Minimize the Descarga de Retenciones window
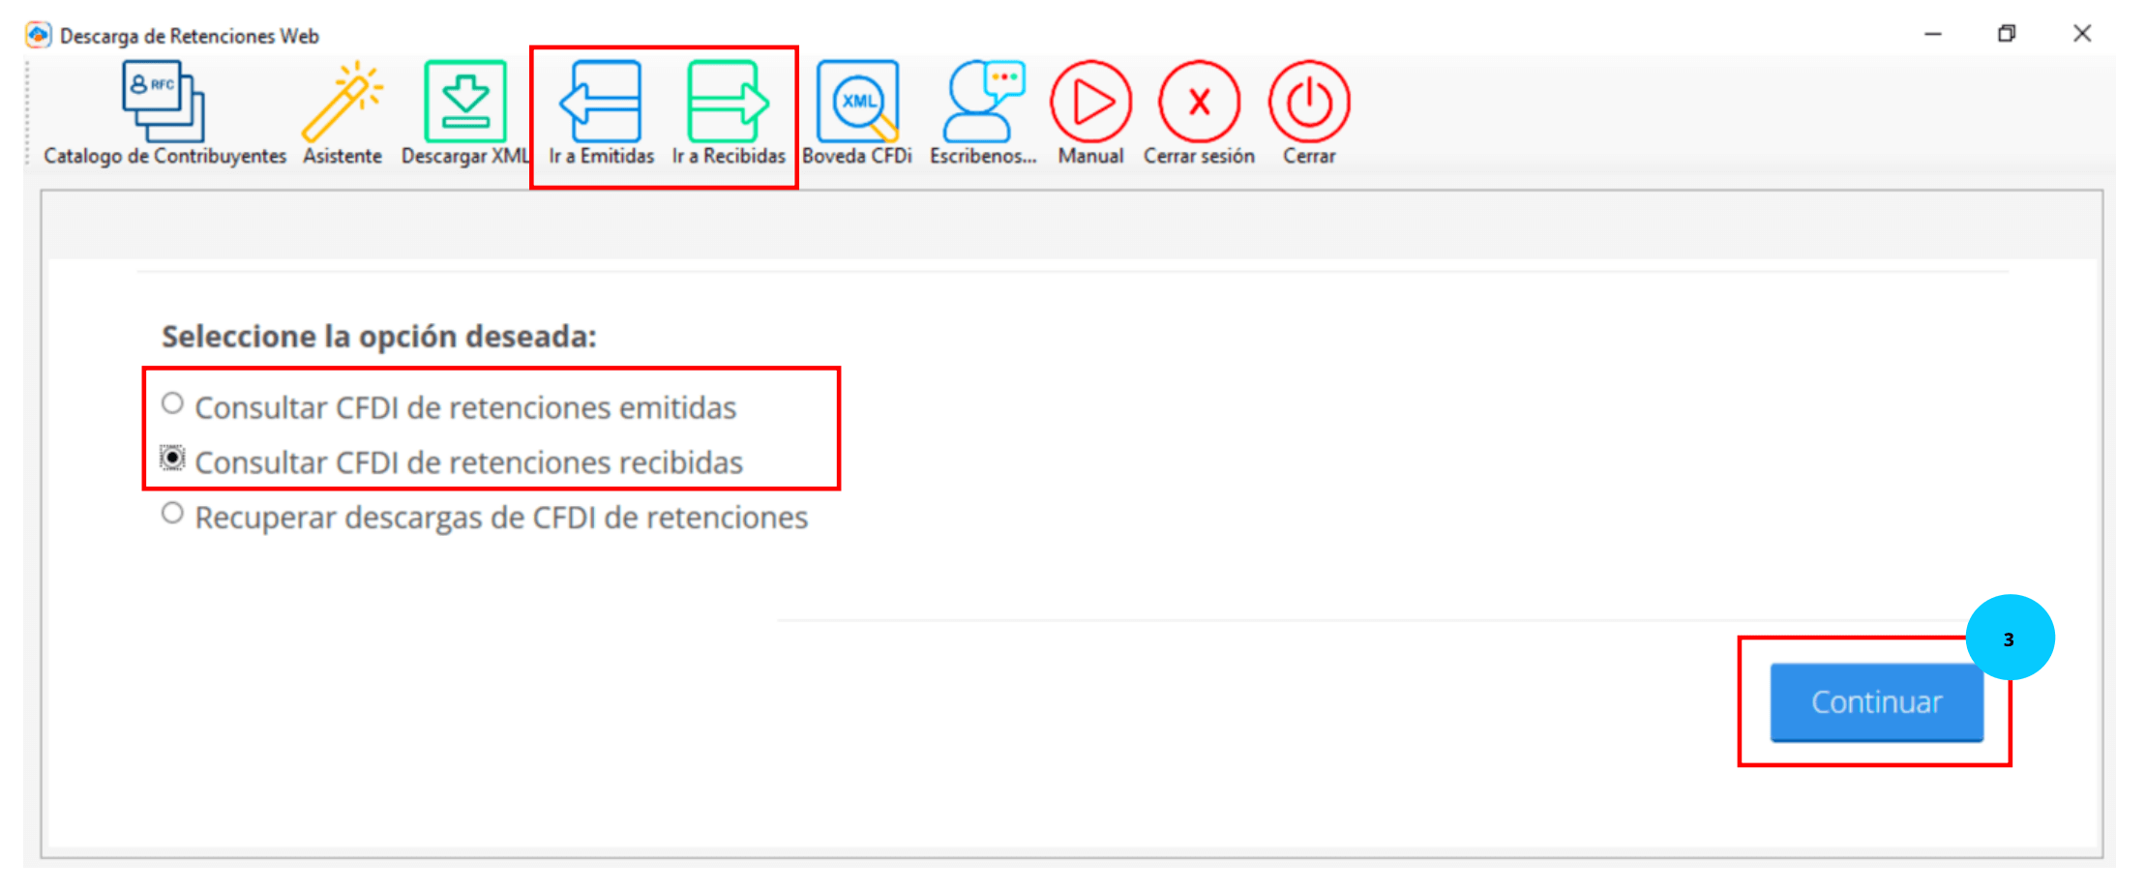This screenshot has width=2146, height=892. click(1932, 34)
